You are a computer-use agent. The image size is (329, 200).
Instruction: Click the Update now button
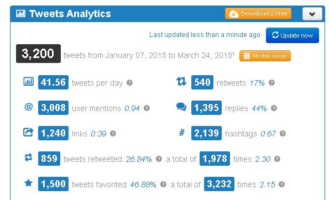point(293,35)
